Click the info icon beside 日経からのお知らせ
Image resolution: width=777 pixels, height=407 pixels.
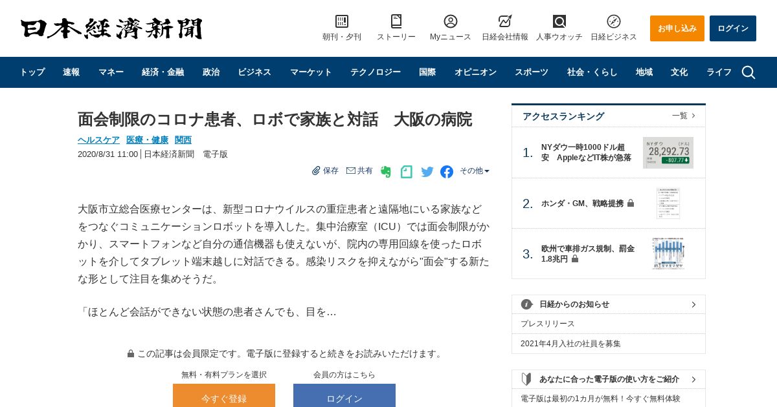526,304
